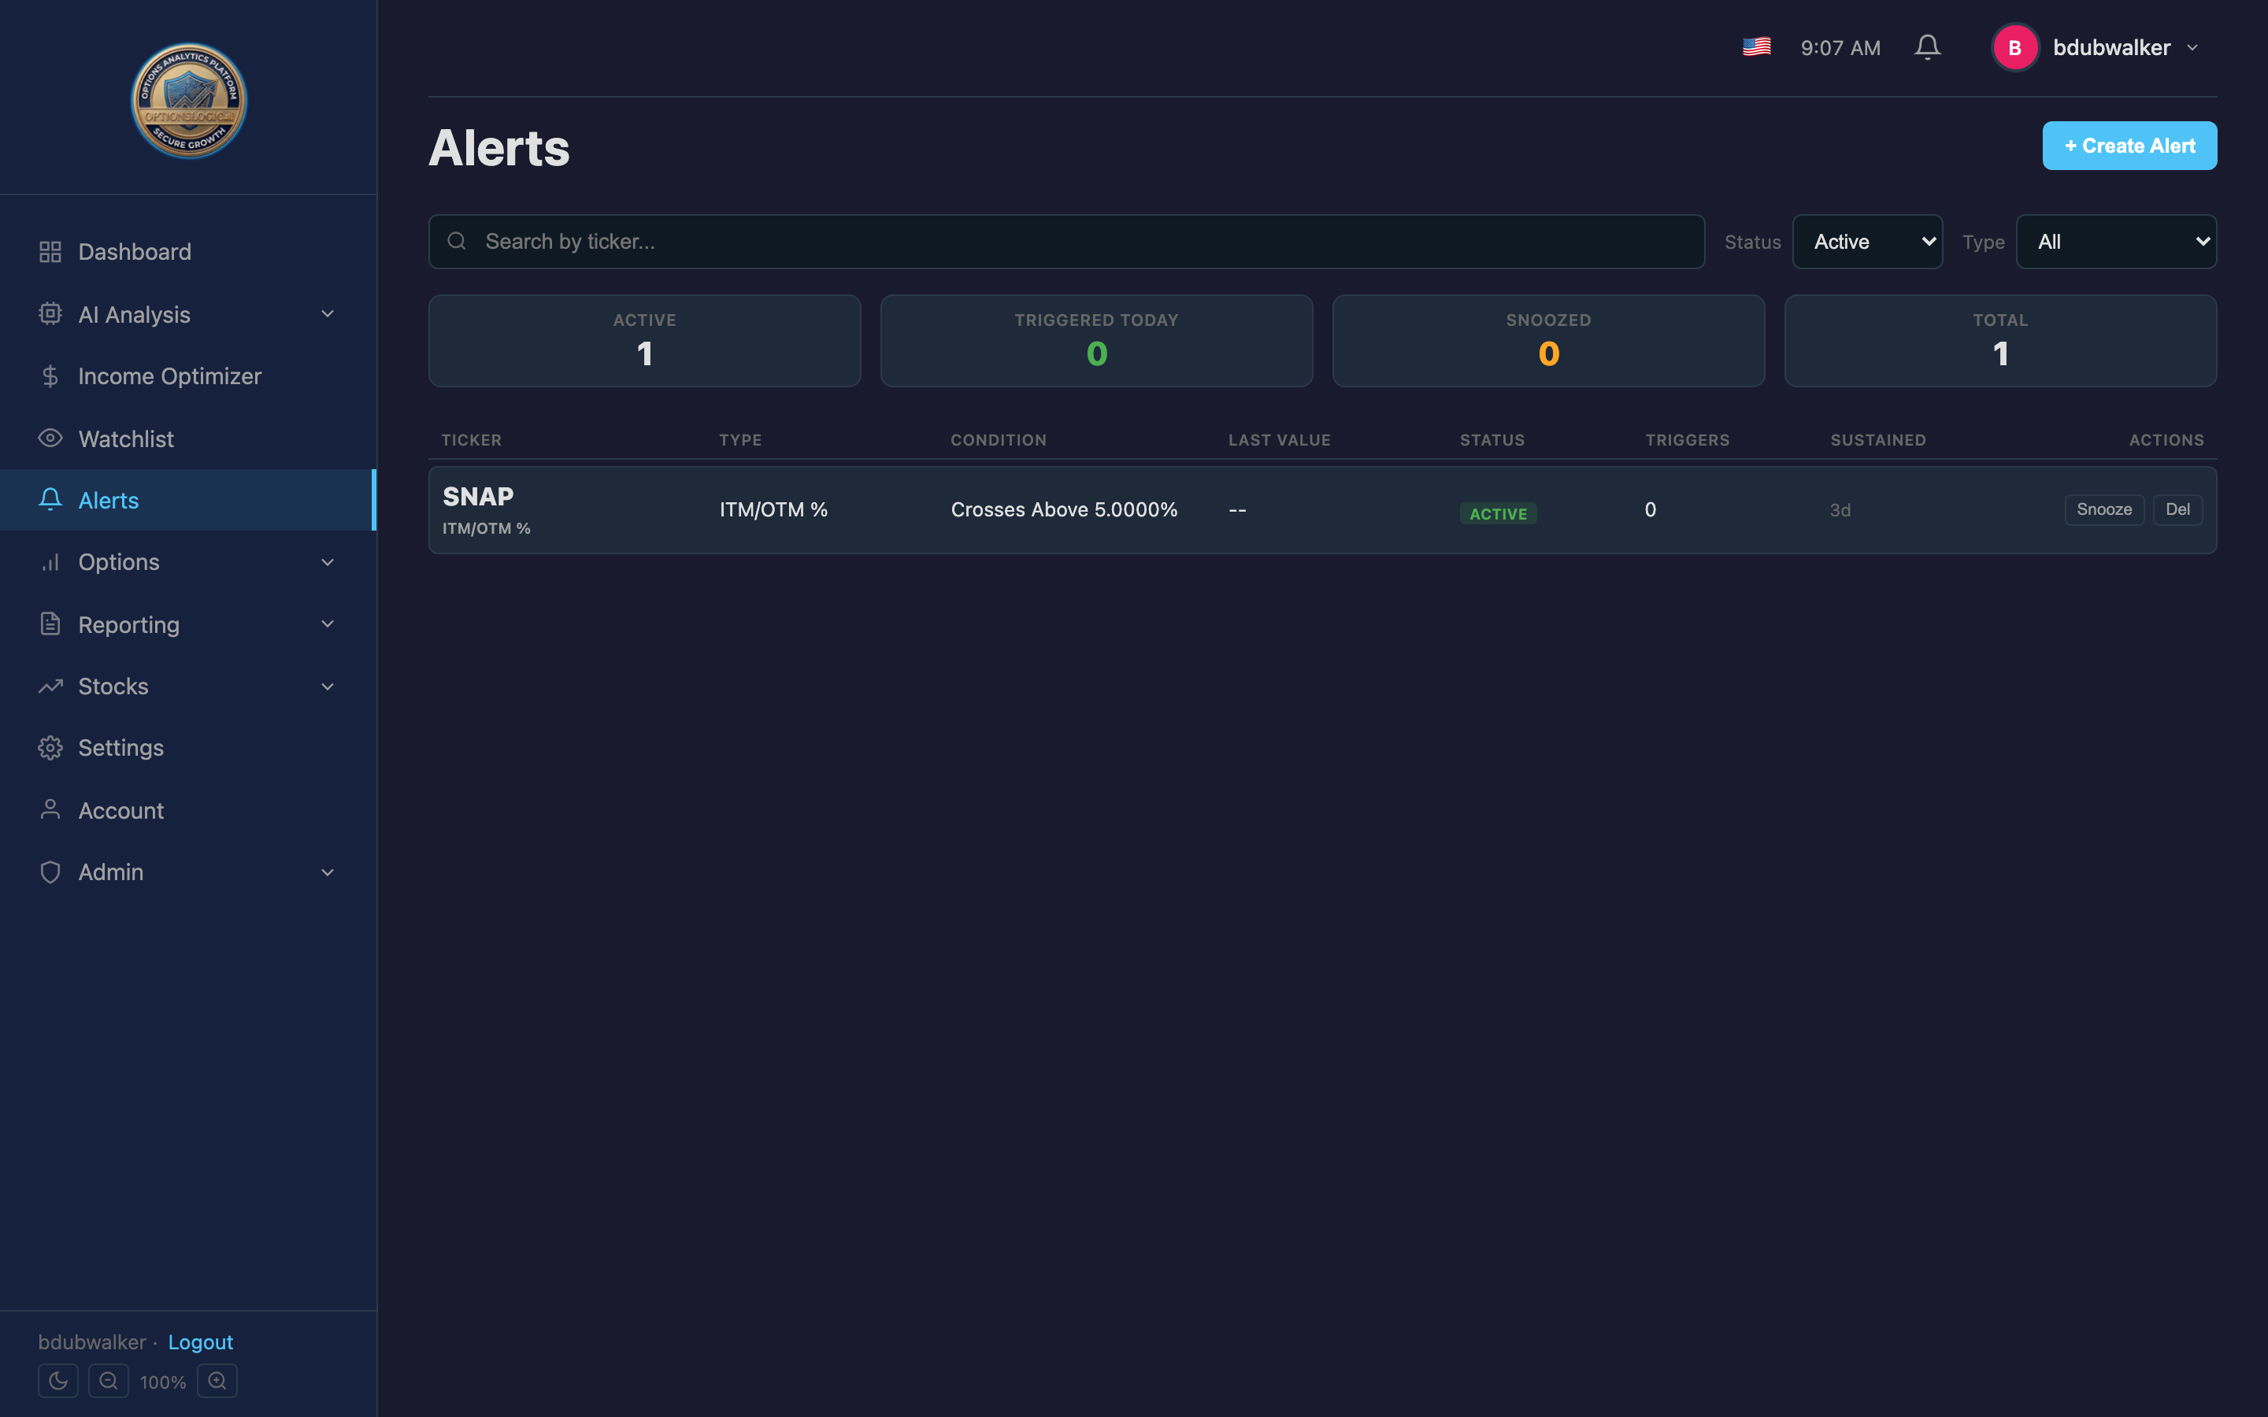Focus the Search by ticker field

[1066, 242]
